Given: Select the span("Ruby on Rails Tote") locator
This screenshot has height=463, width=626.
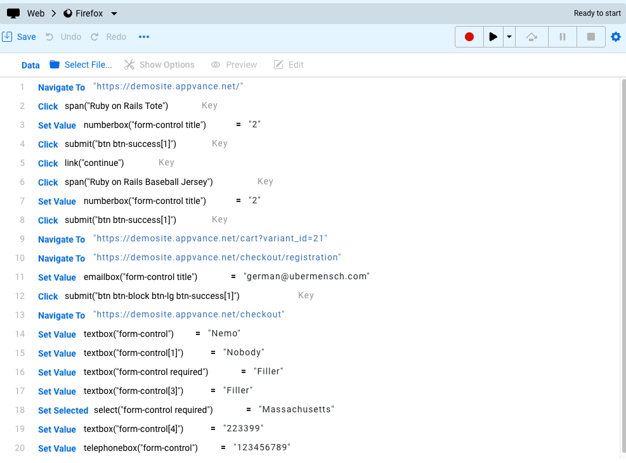Looking at the screenshot, I should (116, 106).
